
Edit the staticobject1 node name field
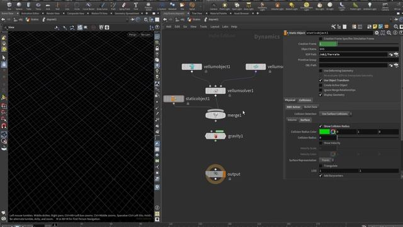[x=339, y=33]
